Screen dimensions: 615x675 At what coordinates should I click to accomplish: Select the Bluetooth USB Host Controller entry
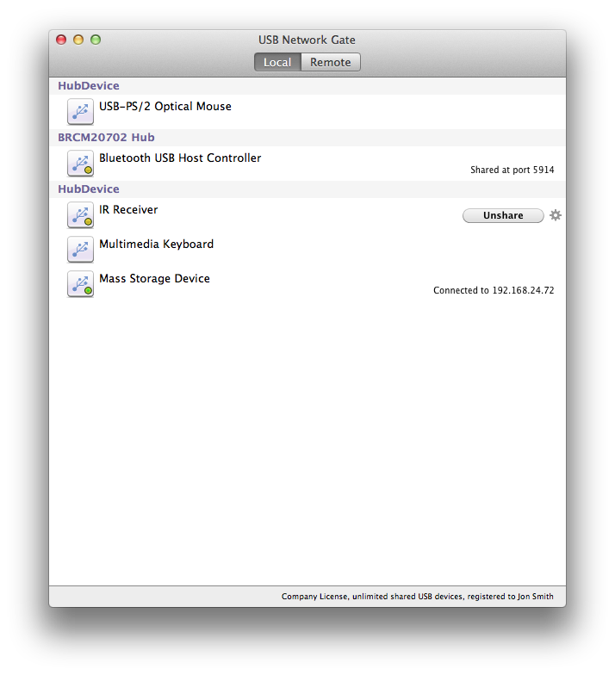180,158
